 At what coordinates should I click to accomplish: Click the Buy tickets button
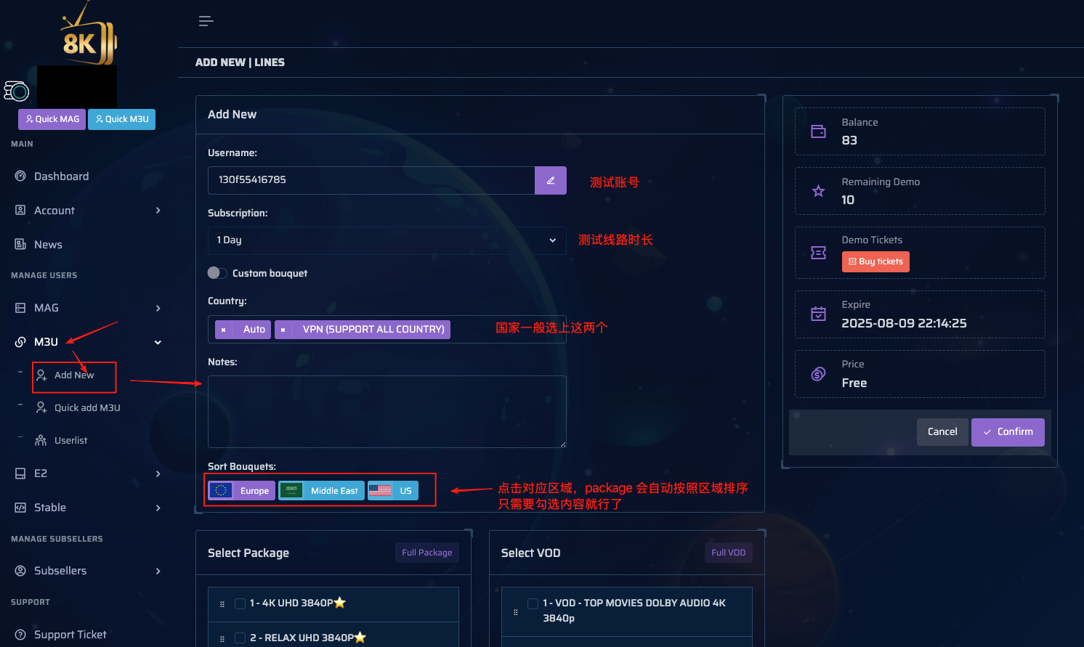click(875, 262)
